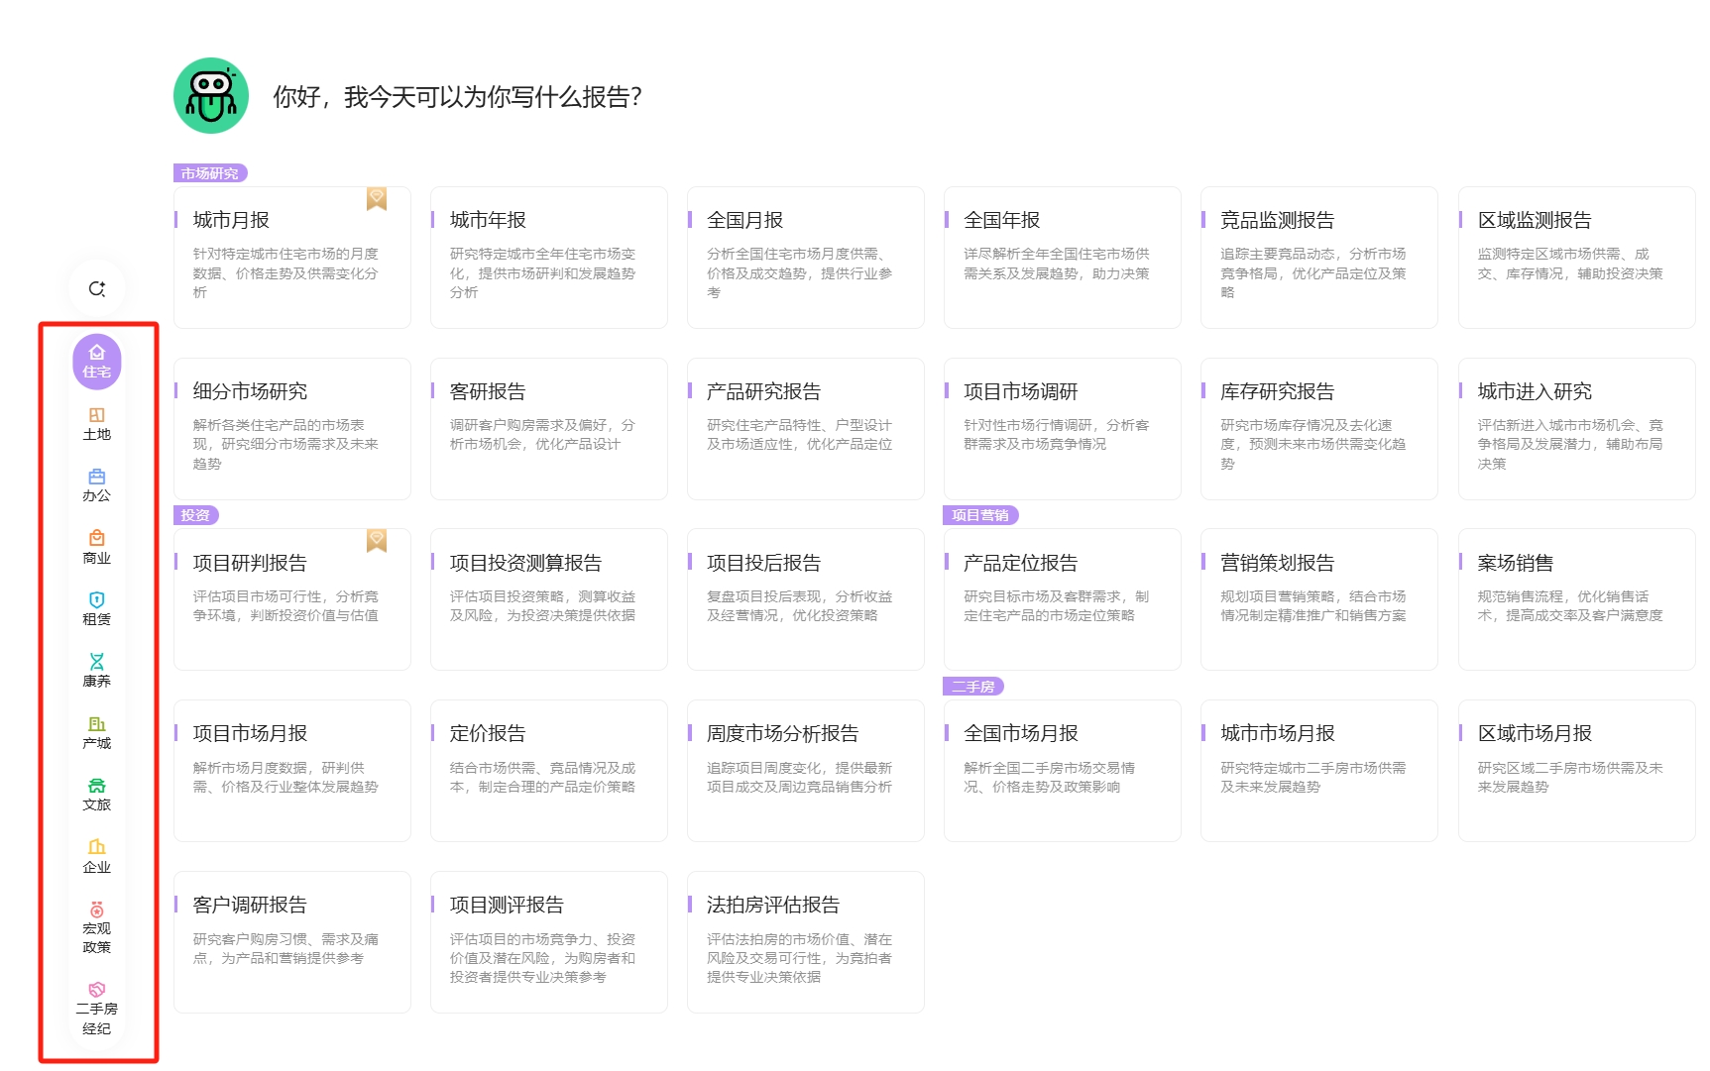Select the 二手房经纪 sidebar category
The height and width of the screenshot is (1071, 1710).
point(97,1007)
